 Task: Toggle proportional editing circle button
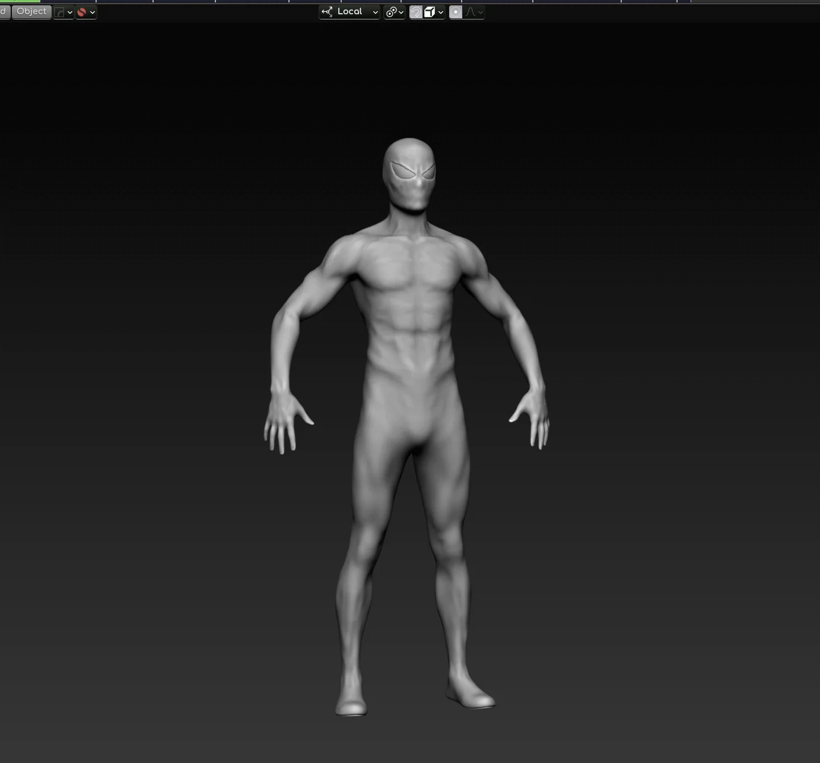point(456,12)
